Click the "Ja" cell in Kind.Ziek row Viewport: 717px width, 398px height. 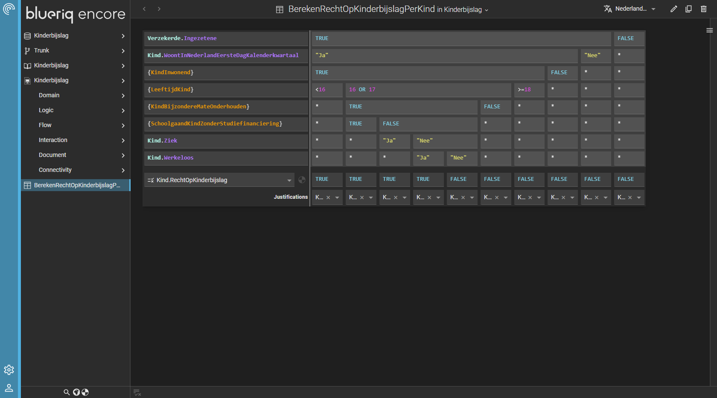(x=394, y=141)
